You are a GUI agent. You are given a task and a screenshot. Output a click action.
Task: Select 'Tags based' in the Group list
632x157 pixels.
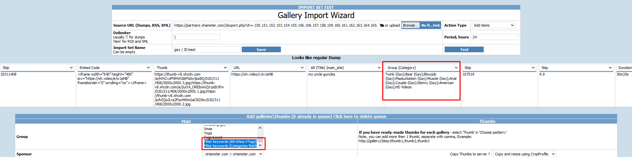pyautogui.click(x=213, y=137)
